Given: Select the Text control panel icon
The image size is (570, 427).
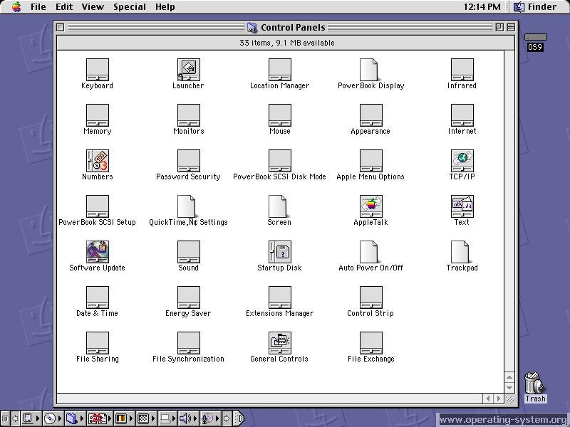Looking at the screenshot, I should coord(462,206).
